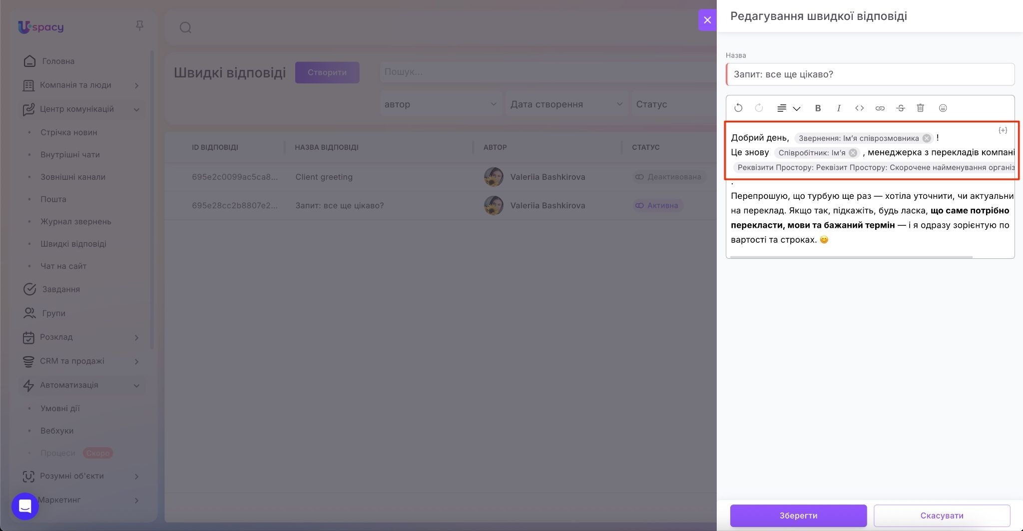
Task: Toggle bold formatting in the editor
Action: pos(818,108)
